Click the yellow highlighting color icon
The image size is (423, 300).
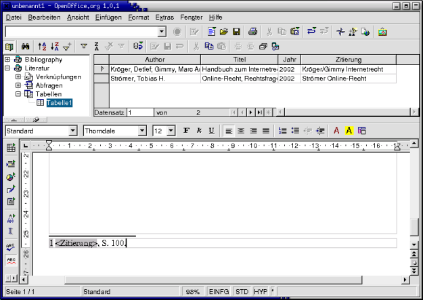point(349,131)
